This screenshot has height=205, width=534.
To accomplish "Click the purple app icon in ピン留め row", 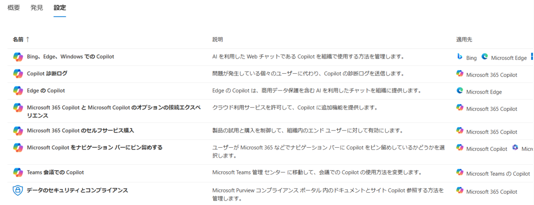I will (515, 148).
